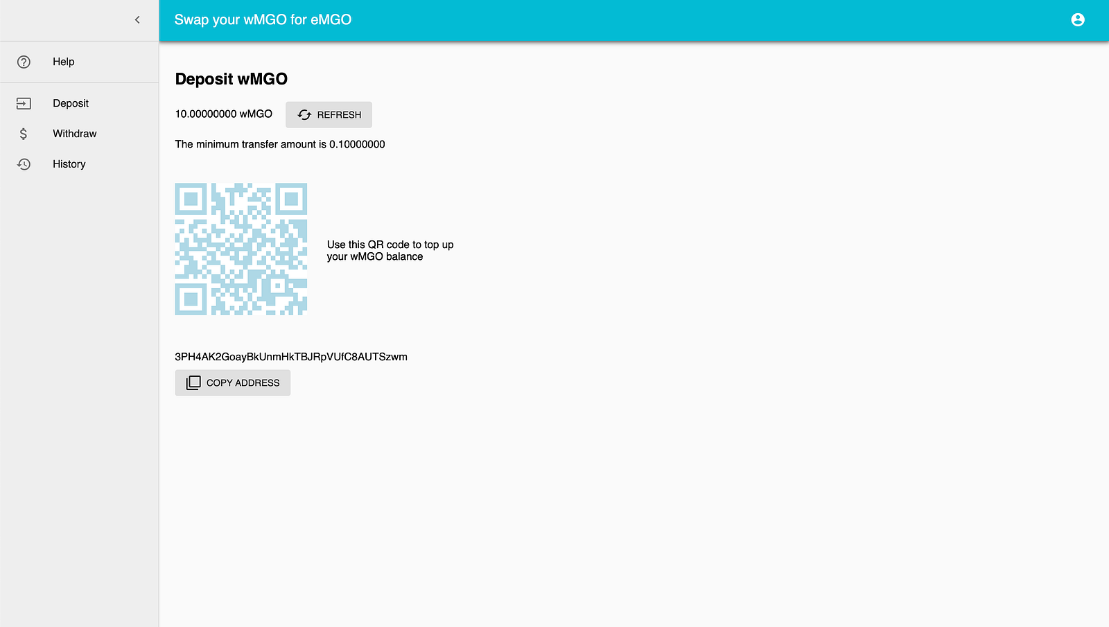The width and height of the screenshot is (1109, 627).
Task: Click the QR code image
Action: [x=241, y=249]
